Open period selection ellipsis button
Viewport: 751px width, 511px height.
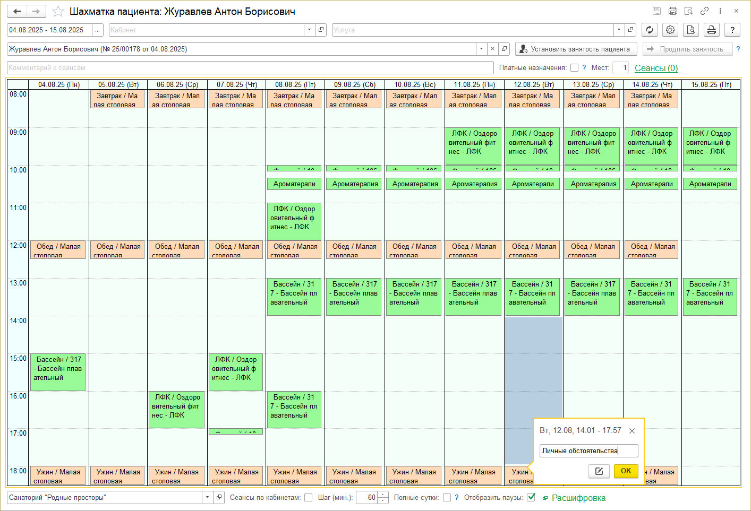click(x=97, y=30)
